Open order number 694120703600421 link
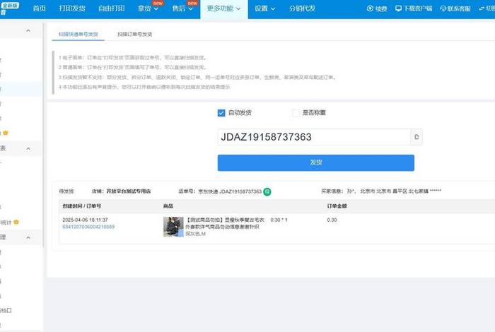 [x=88, y=227]
